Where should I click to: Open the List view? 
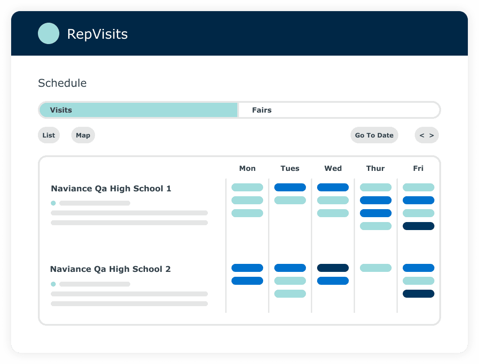49,135
